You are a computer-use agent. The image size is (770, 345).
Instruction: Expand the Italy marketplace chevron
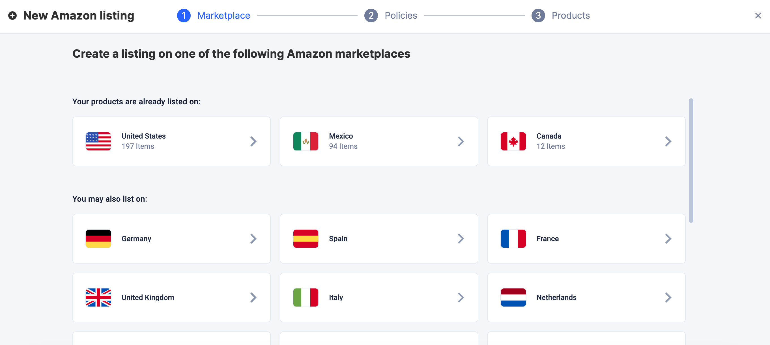click(461, 297)
